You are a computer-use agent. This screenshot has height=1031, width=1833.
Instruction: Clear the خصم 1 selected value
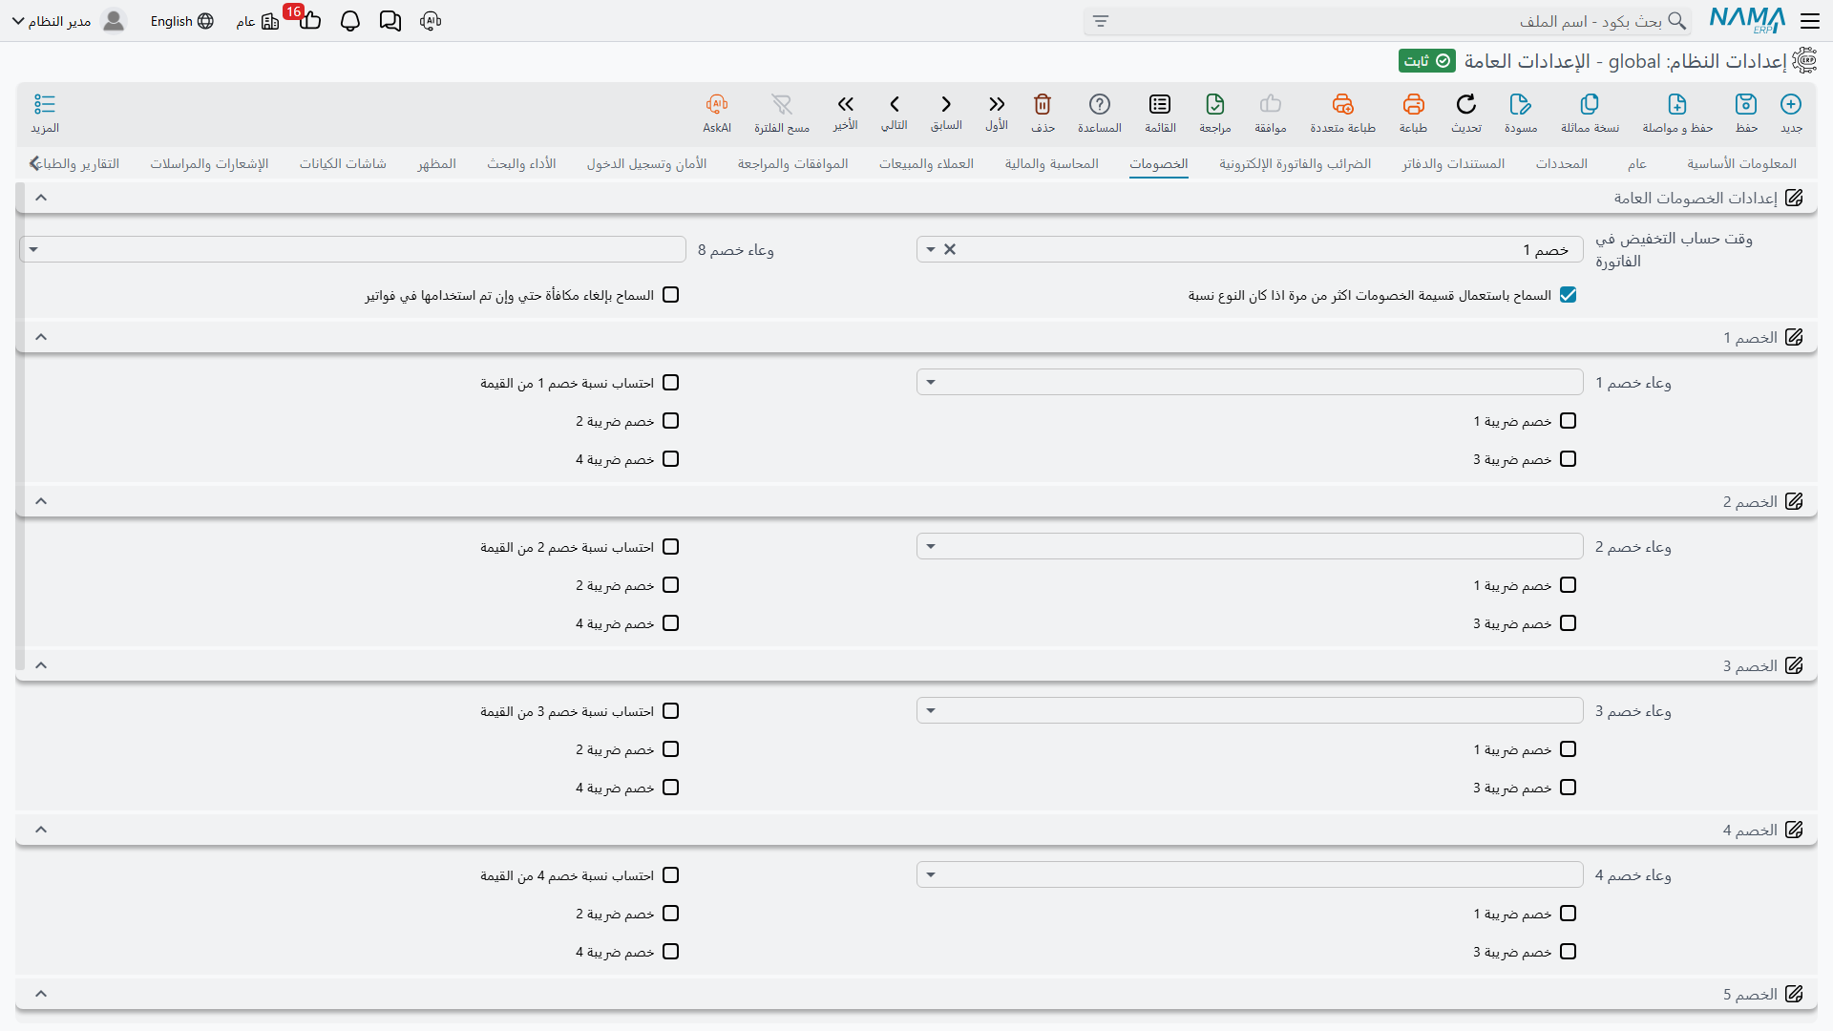pos(950,249)
